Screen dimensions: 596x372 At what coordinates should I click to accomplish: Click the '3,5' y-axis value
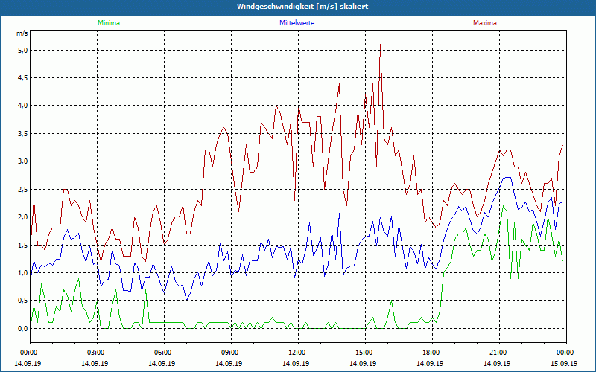click(23, 134)
